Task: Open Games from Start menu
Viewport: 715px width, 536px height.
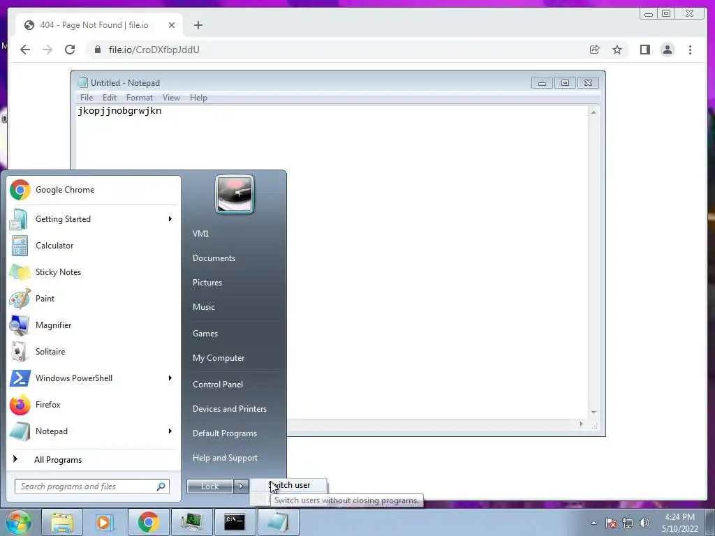Action: (205, 334)
